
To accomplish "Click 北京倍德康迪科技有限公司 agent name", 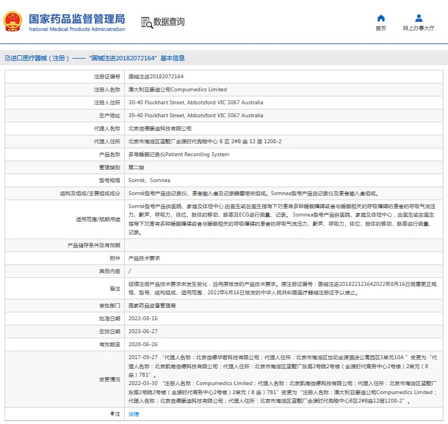I will tap(160, 129).
